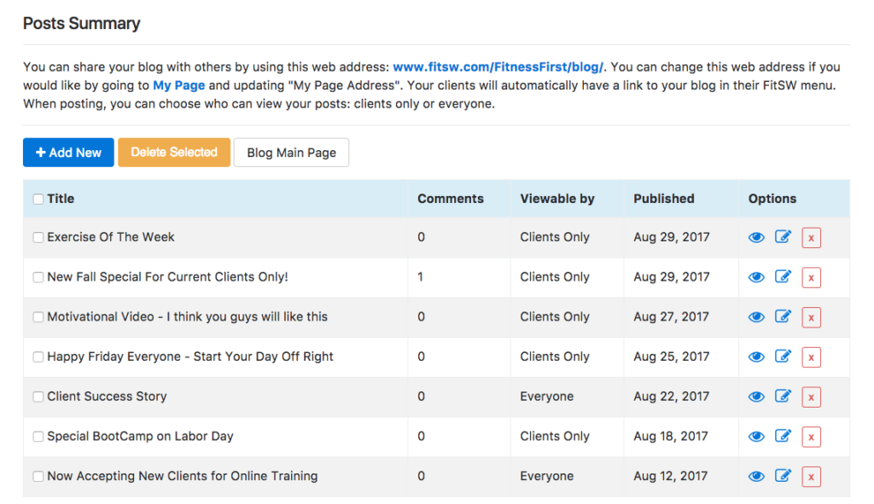
Task: View the Happy Friday Everyone post
Action: pos(756,357)
